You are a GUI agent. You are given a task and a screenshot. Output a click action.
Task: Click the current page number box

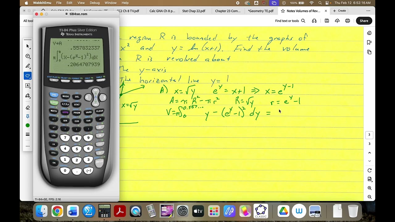pyautogui.click(x=369, y=135)
